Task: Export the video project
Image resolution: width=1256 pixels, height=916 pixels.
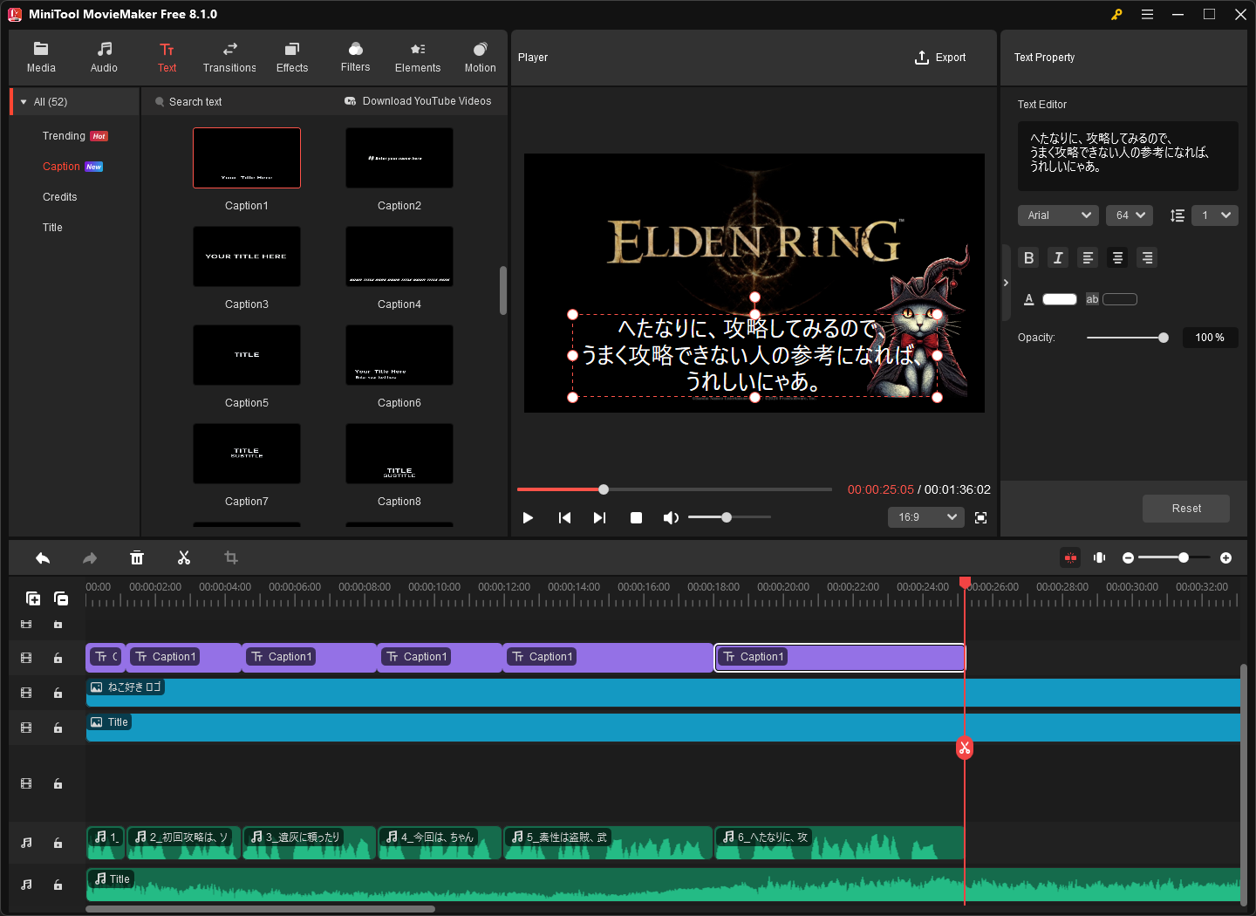Action: coord(940,58)
